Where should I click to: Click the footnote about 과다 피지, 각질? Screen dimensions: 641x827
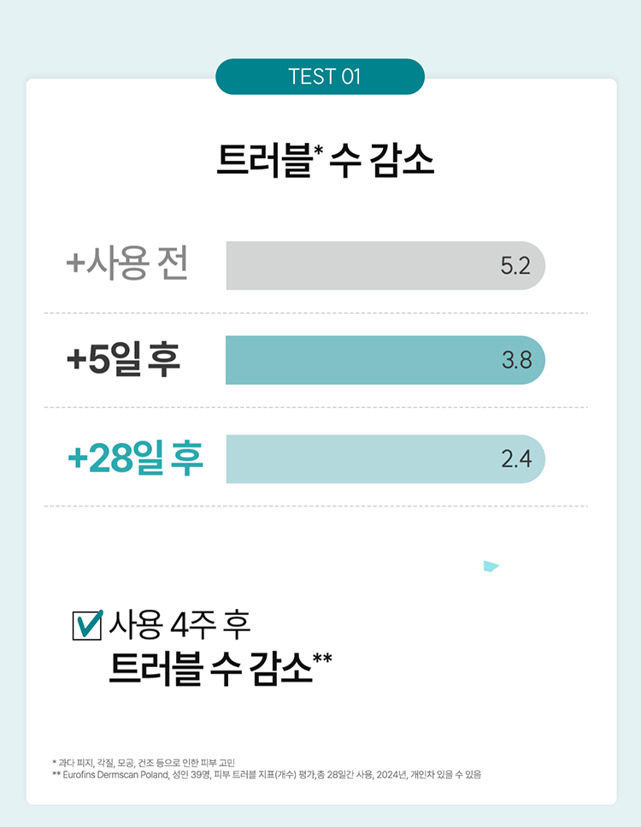coord(144,763)
